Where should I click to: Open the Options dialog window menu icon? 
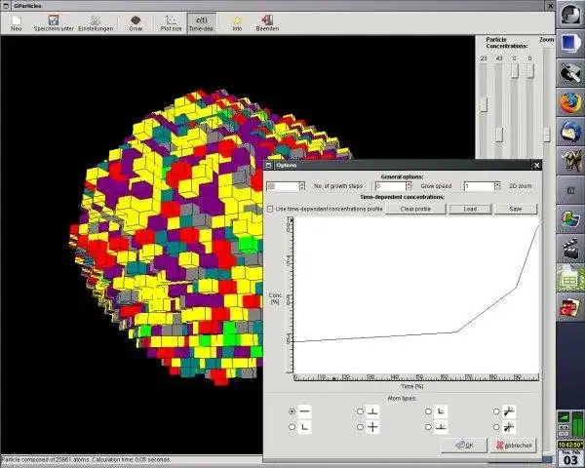[268, 165]
